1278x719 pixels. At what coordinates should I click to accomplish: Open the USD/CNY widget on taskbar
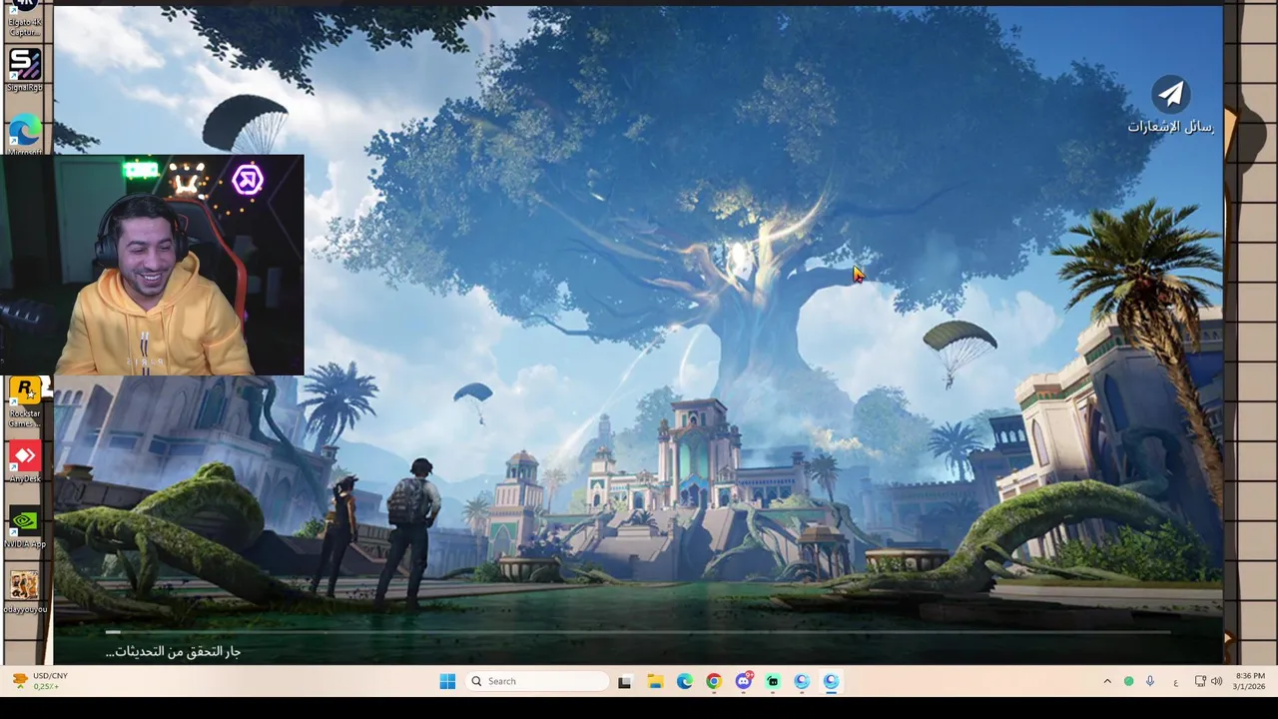click(40, 681)
